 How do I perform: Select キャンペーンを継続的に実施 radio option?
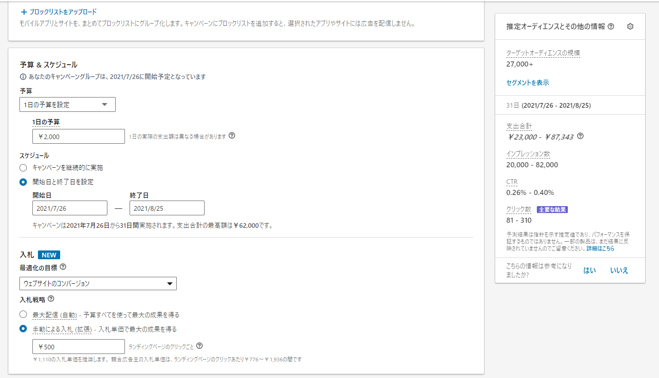pos(23,167)
